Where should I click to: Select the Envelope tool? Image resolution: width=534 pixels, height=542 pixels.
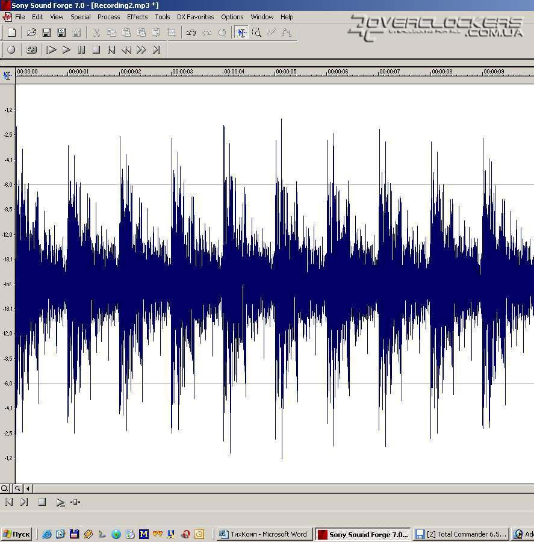click(x=287, y=33)
